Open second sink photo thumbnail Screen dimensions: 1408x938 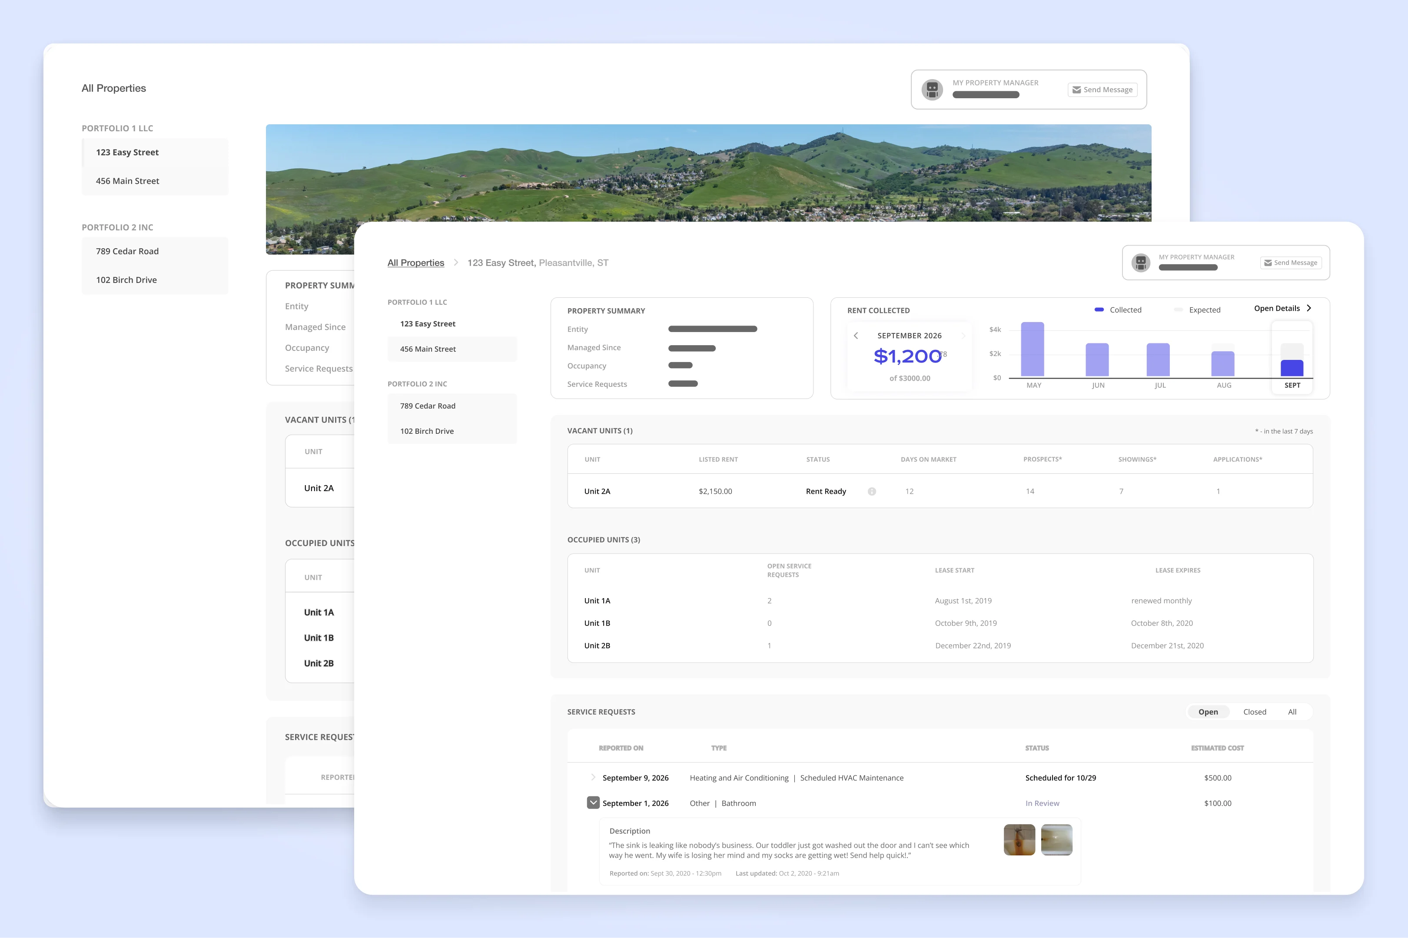click(1056, 840)
